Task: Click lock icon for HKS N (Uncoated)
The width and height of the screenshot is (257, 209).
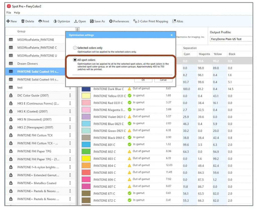Action: click(x=11, y=119)
